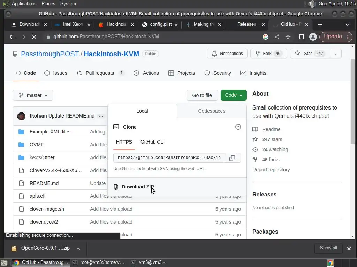Click the show desktop icon in taskbar
357x267 pixels.
tap(4, 263)
